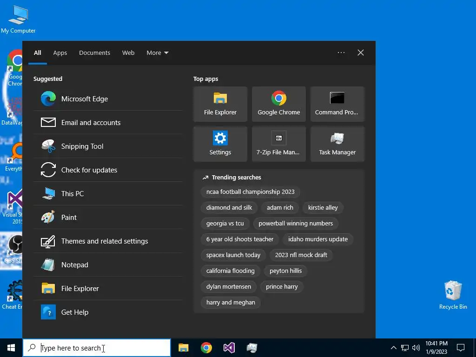Open Email and accounts envelope icon

coord(48,122)
